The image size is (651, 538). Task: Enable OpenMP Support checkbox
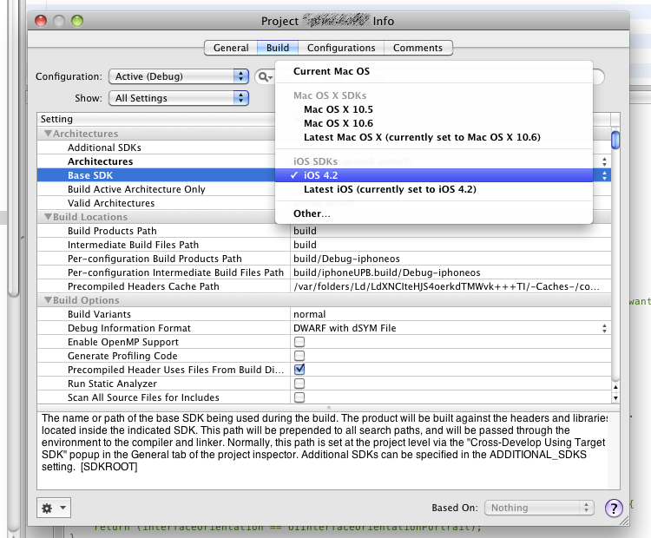tap(299, 342)
